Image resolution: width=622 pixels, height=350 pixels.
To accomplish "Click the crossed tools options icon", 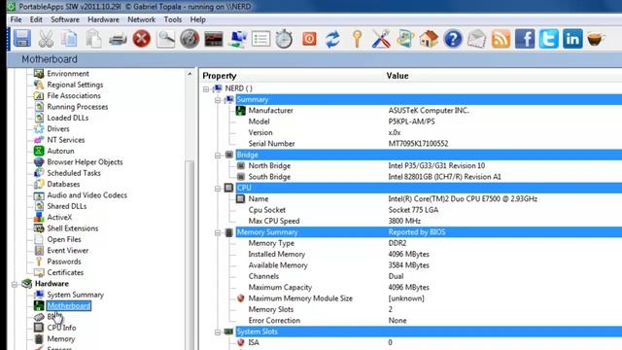I will click(381, 39).
